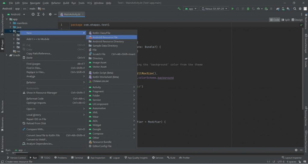Open the app run configuration dropdown

190,9
